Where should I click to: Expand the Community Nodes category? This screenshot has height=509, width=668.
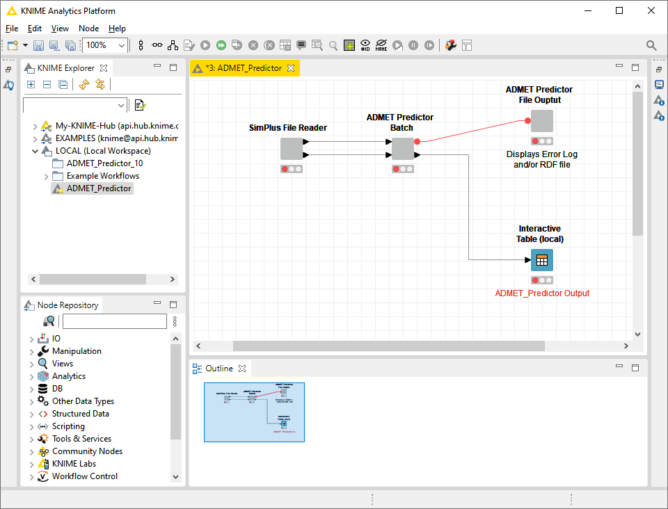click(x=31, y=451)
